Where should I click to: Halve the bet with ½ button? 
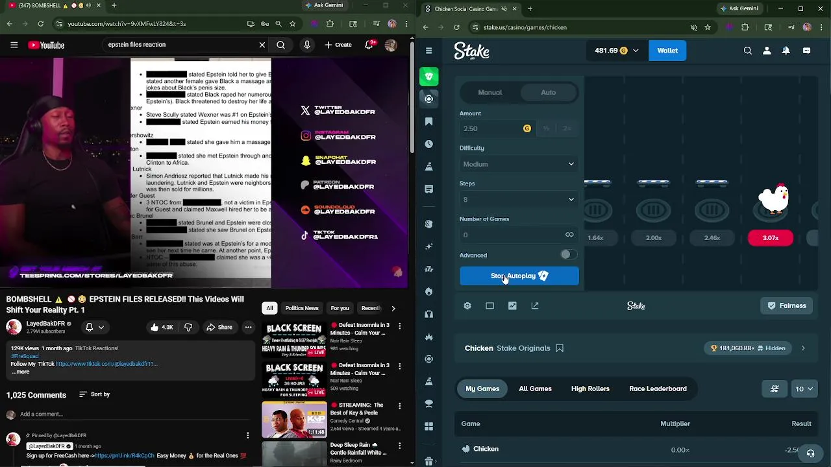tap(546, 128)
